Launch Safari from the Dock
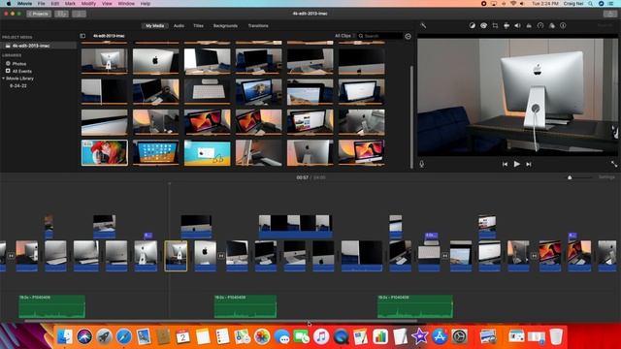Screen dimensions: 621x349 [x=123, y=336]
